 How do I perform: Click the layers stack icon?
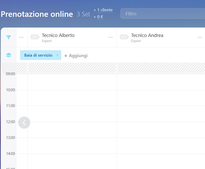coord(9,55)
